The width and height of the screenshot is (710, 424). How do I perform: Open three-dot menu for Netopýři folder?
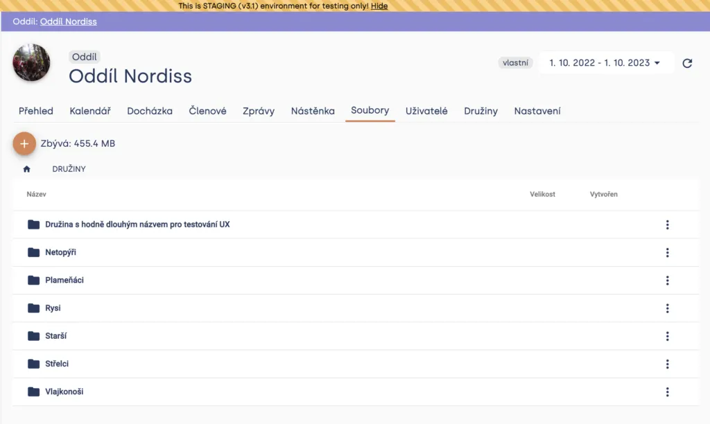(668, 252)
